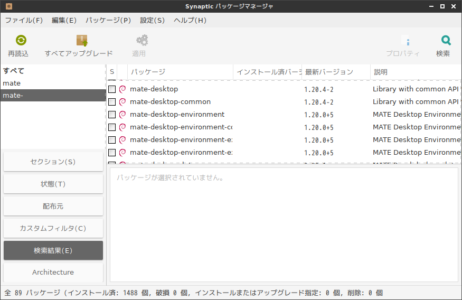Minimize the Synaptic window

431,6
